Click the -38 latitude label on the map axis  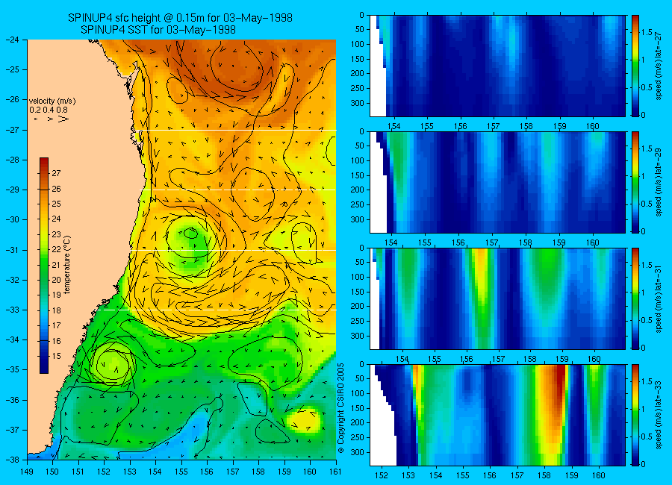pyautogui.click(x=12, y=460)
